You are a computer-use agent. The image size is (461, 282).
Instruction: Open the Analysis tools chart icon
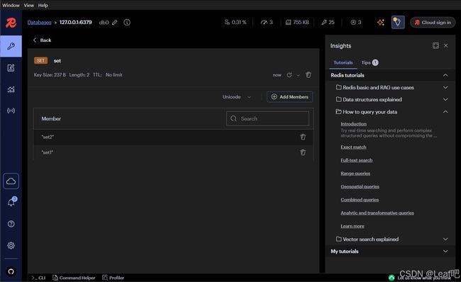coord(11,89)
